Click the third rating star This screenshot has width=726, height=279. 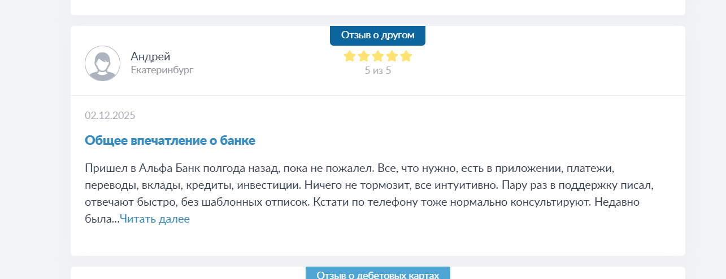tap(378, 56)
